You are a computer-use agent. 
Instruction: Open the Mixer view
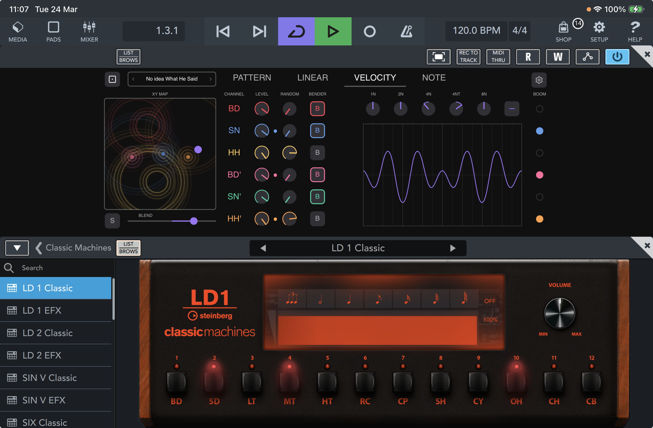(89, 31)
